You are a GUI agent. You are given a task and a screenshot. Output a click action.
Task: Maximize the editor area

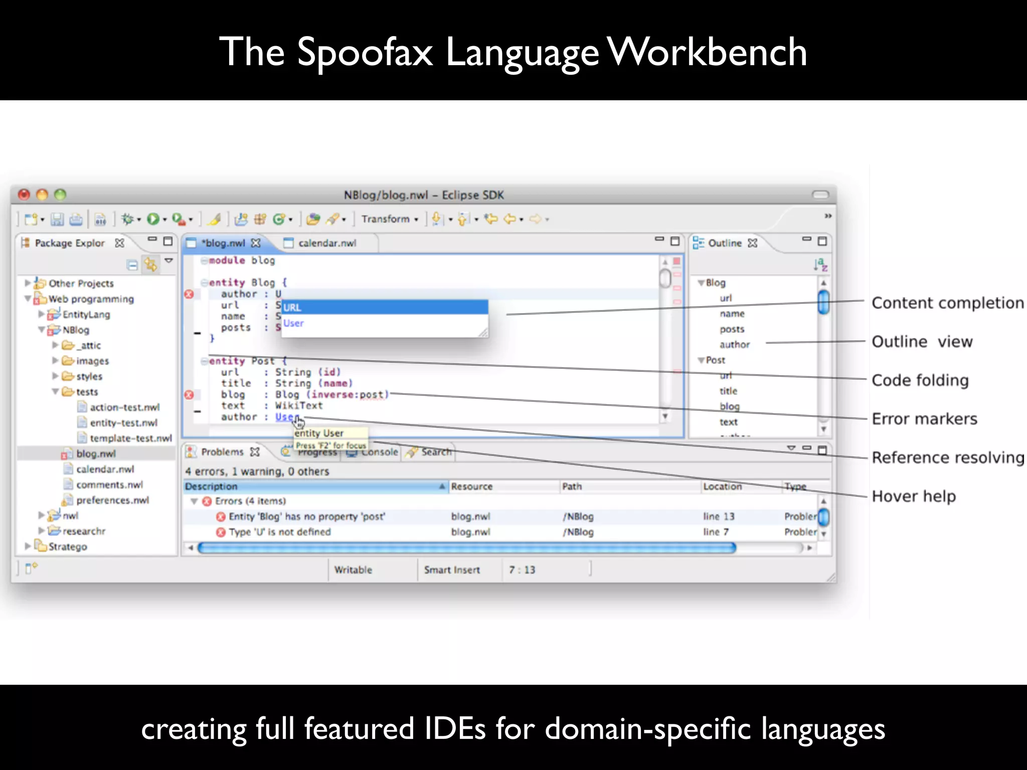(x=675, y=242)
